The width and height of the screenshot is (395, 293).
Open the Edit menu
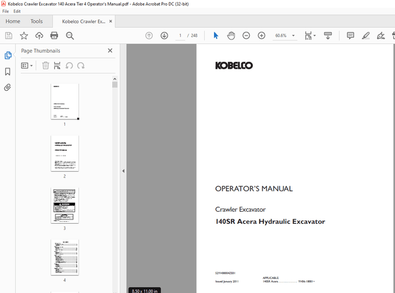[x=17, y=11]
